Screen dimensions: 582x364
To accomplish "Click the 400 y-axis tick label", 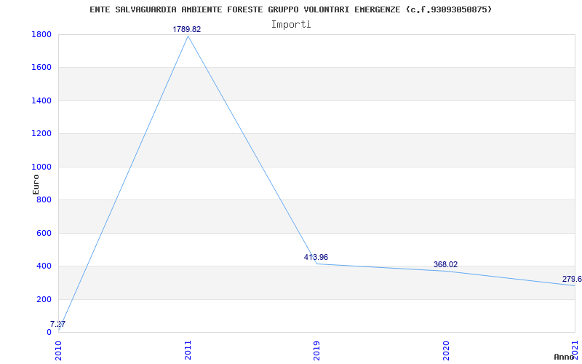I will coord(44,266).
